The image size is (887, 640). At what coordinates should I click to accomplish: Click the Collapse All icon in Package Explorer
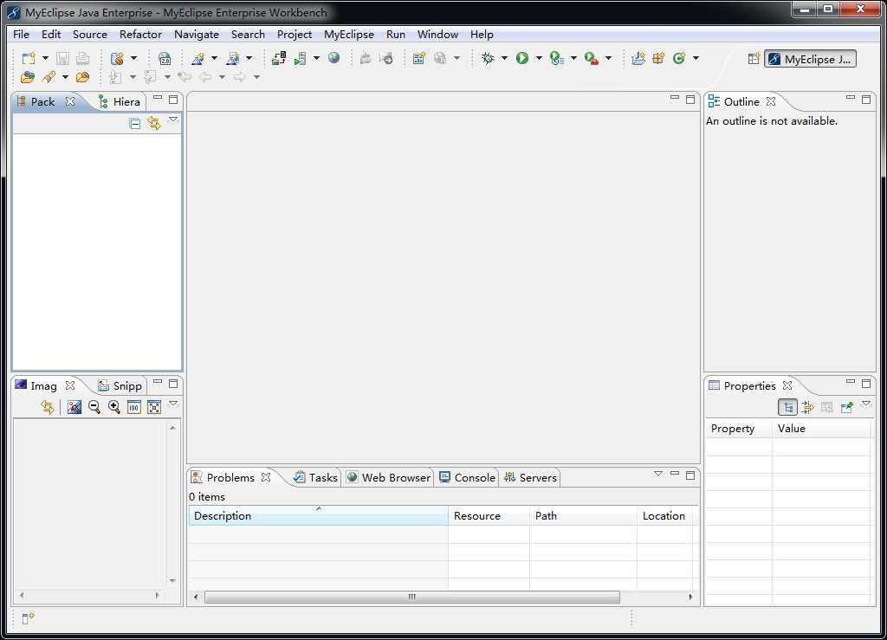pyautogui.click(x=134, y=123)
